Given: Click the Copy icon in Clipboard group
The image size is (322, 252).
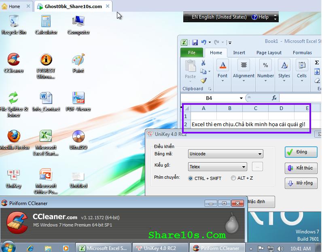Looking at the screenshot, I should (x=203, y=71).
